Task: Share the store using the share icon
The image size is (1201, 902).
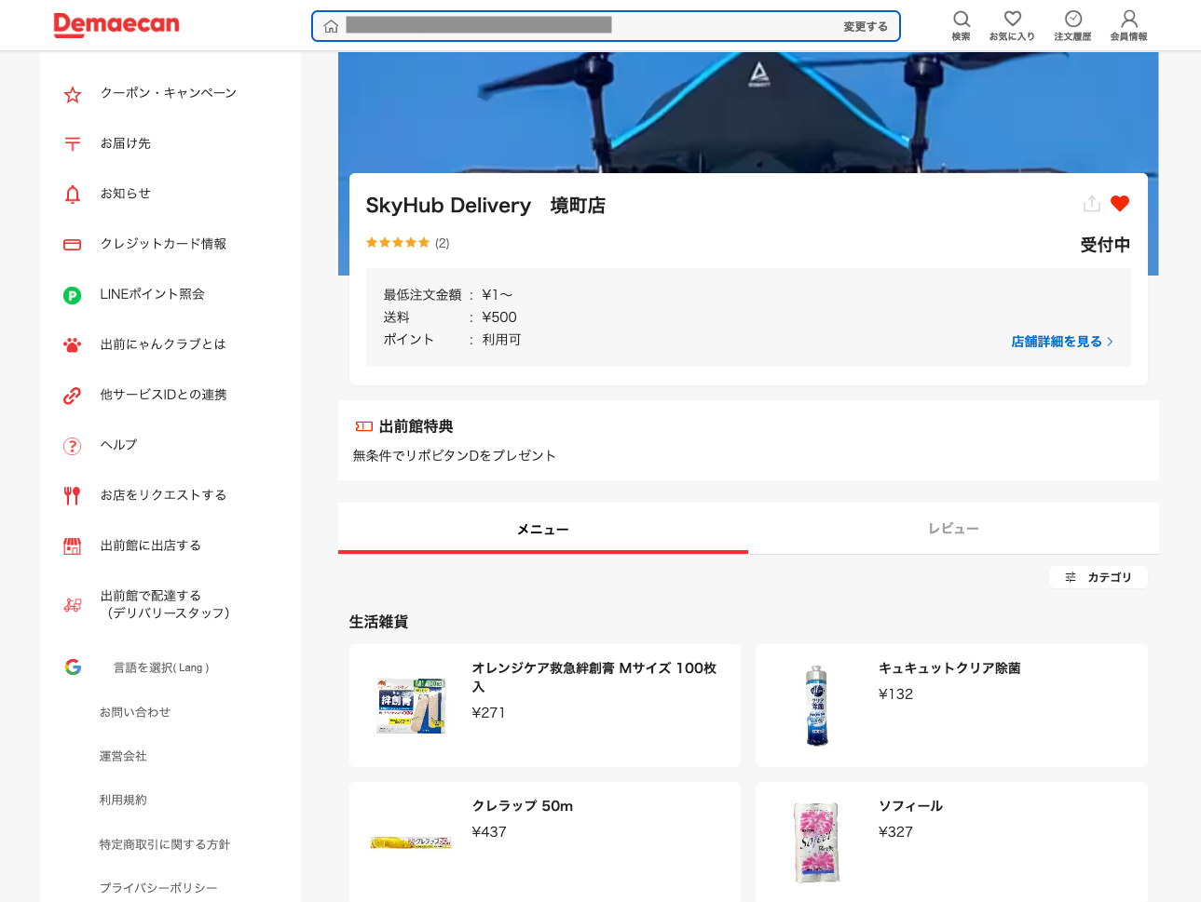Action: tap(1090, 203)
